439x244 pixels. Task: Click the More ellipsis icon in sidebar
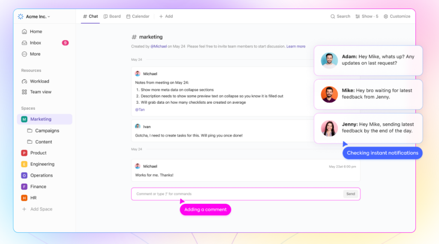[x=24, y=54]
